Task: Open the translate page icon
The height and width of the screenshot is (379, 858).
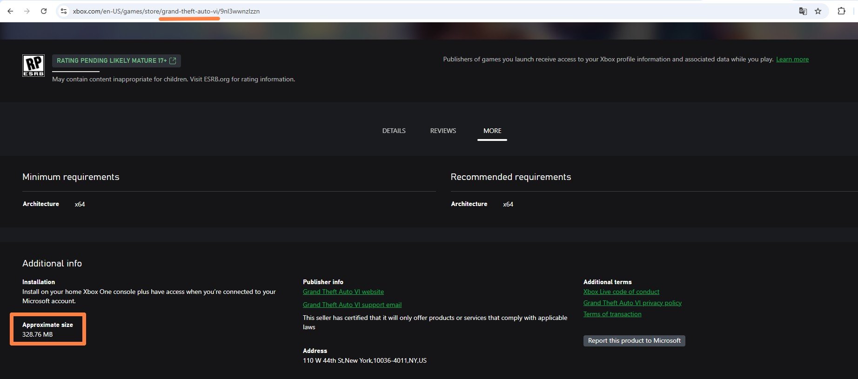Action: click(x=803, y=11)
